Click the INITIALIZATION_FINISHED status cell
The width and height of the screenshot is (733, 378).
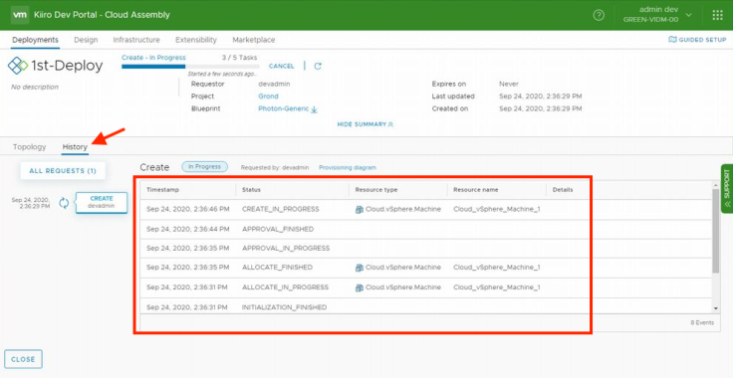[x=284, y=307]
